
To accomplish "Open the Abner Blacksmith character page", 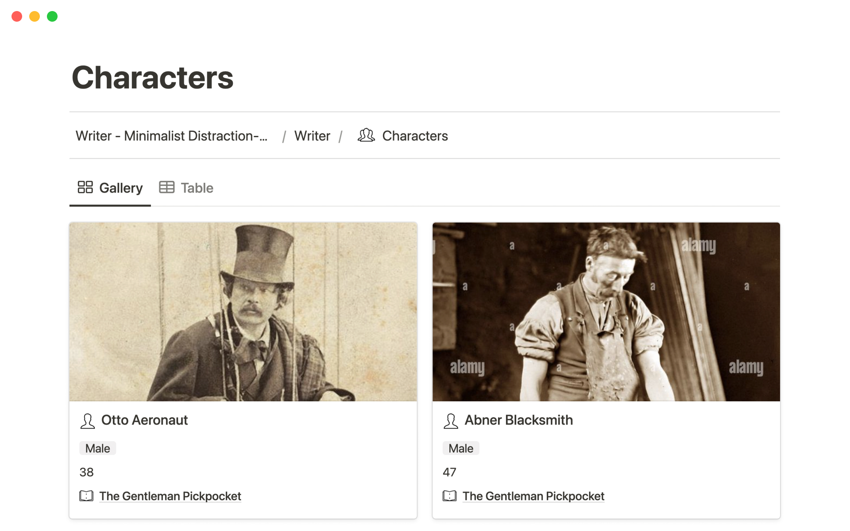I will click(x=518, y=420).
